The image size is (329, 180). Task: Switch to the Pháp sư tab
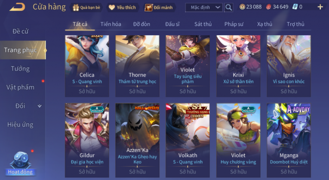(x=234, y=24)
